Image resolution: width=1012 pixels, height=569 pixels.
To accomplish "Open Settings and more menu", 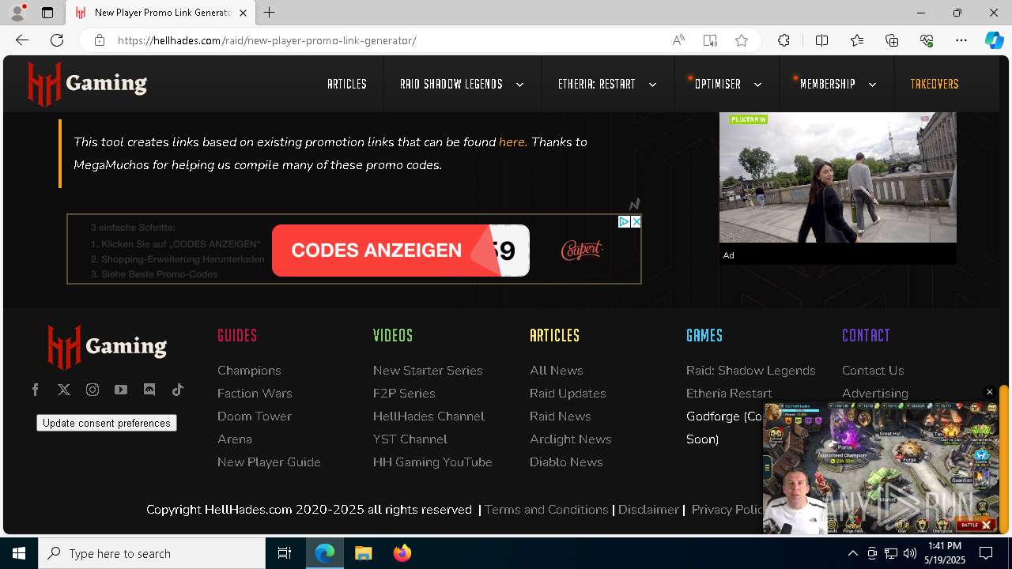I will [x=961, y=40].
